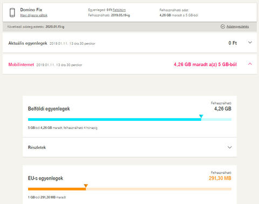Expand the Részletek chevron

point(229,147)
